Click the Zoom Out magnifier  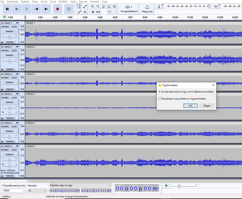point(98,7)
